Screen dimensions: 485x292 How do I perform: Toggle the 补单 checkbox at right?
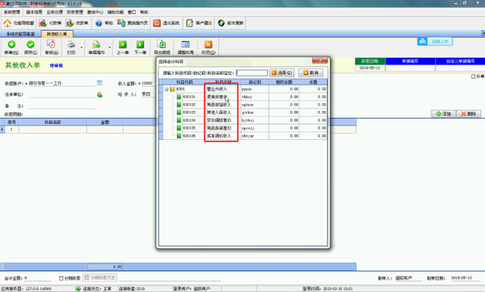(473, 77)
